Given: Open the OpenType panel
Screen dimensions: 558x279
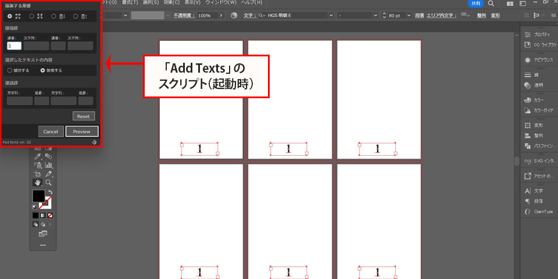Looking at the screenshot, I should point(527,211).
